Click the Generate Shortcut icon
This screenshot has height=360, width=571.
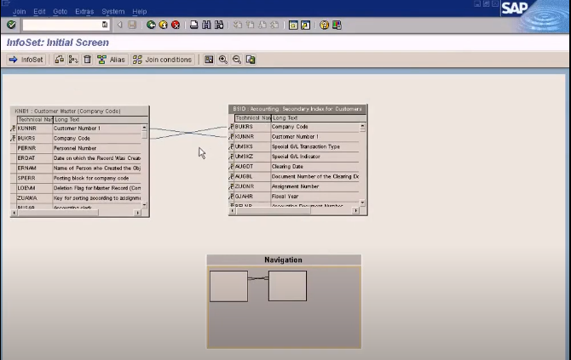(306, 25)
